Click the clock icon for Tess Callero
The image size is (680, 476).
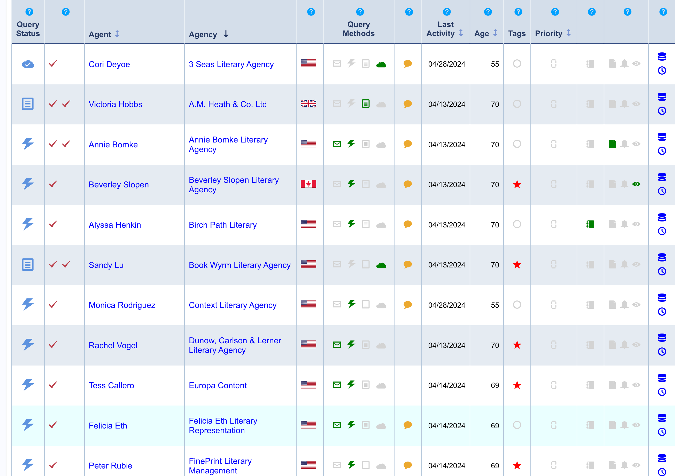pos(662,392)
